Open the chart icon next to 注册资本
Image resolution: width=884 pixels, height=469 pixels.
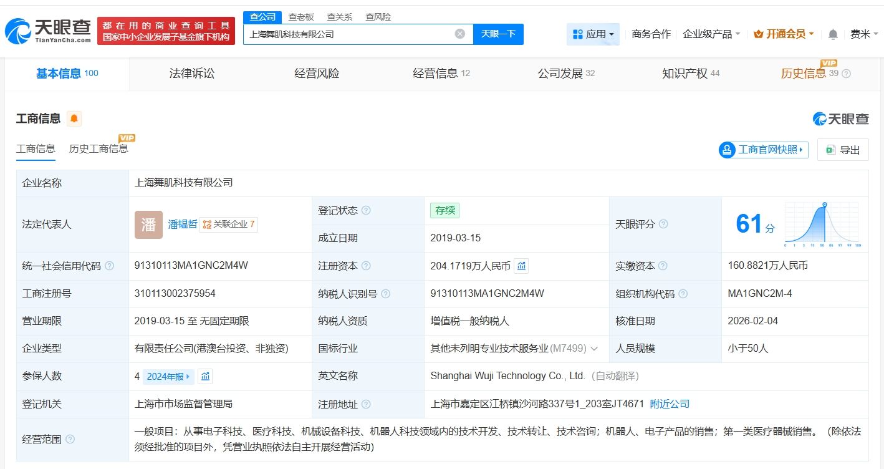[522, 266]
